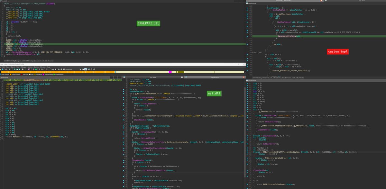The width and height of the screenshot is (386, 189).
Task: Select the top-right Pseudocode-A, Pseudocode-B tab
Action: click(283, 1)
